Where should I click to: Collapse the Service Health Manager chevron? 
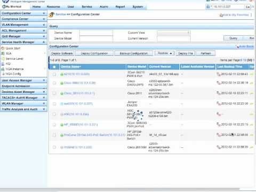44,42
